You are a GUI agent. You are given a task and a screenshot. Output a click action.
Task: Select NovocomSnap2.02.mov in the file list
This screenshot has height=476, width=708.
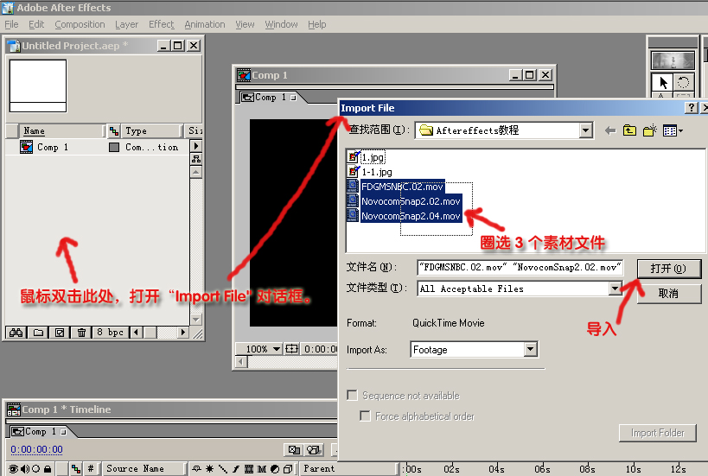[411, 201]
